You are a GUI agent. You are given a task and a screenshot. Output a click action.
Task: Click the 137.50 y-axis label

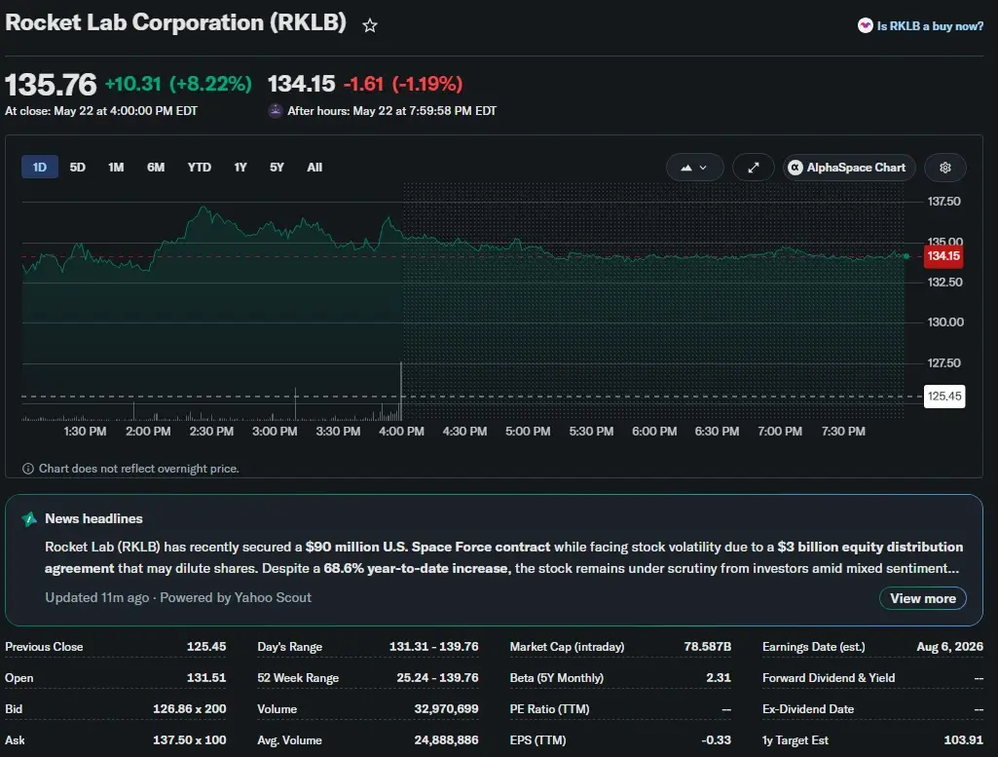(943, 202)
